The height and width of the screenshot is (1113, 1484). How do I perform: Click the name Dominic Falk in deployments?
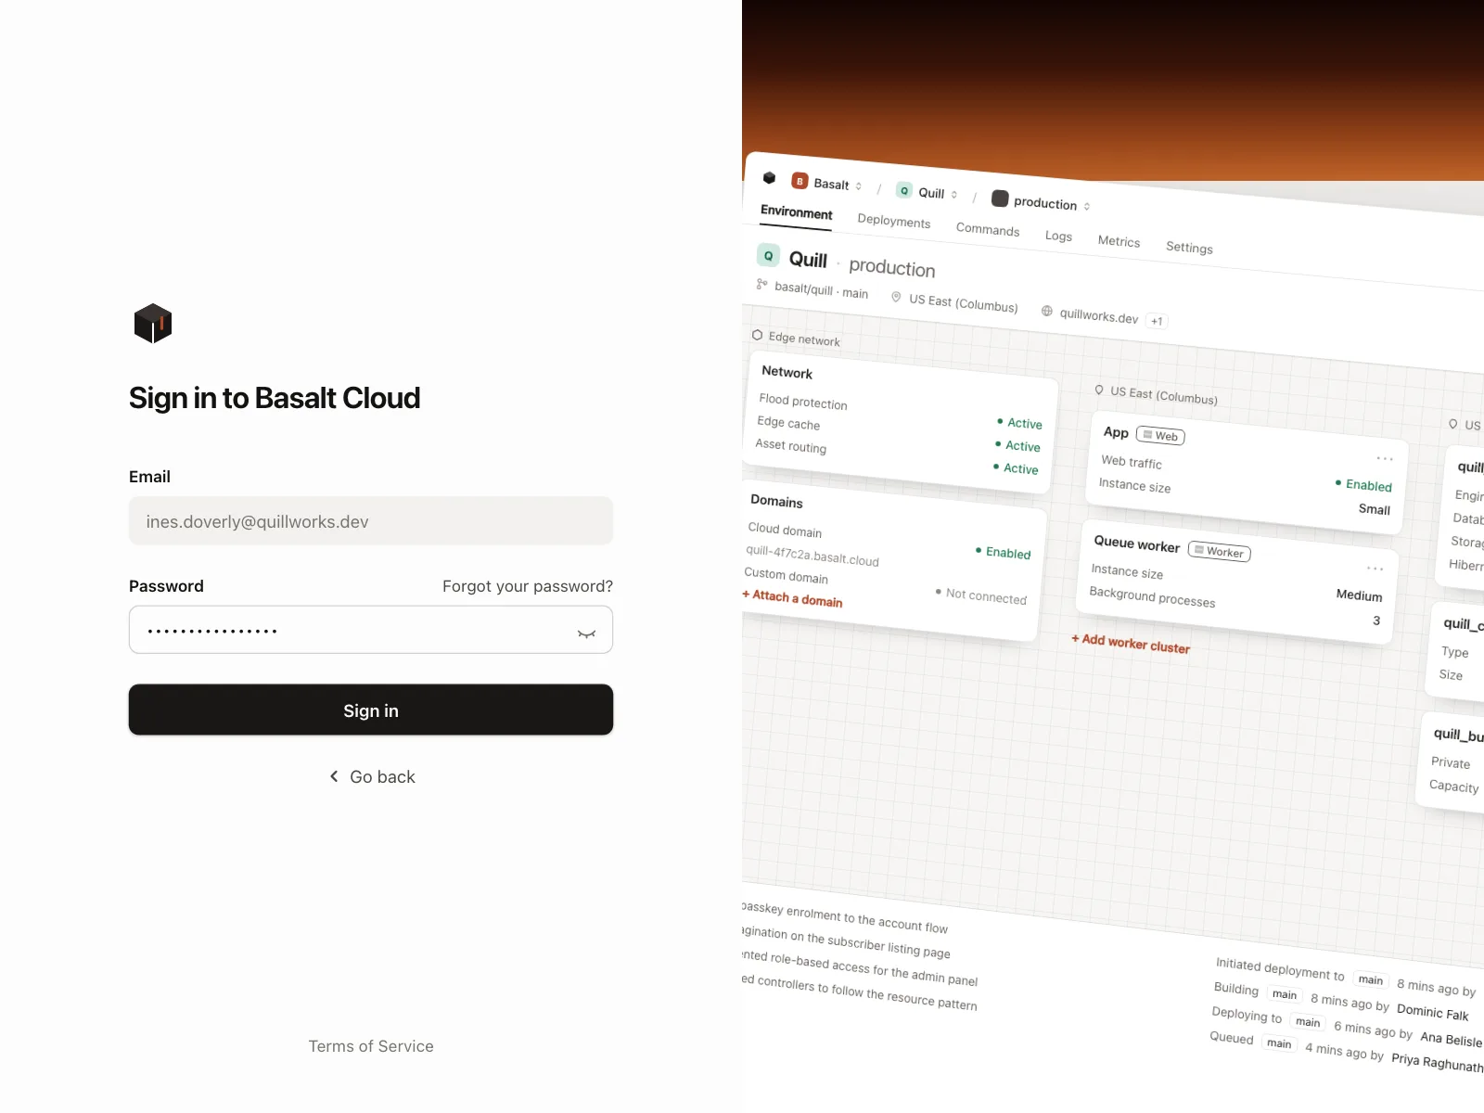click(x=1432, y=1012)
